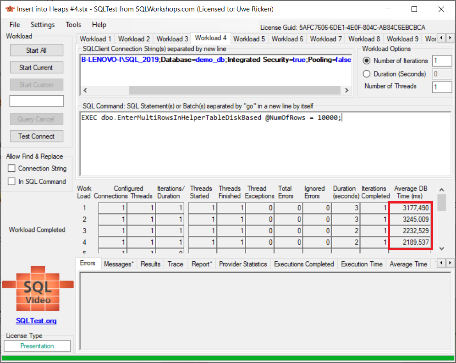Close the SQLTest window
The image size is (456, 363).
pyautogui.click(x=441, y=9)
